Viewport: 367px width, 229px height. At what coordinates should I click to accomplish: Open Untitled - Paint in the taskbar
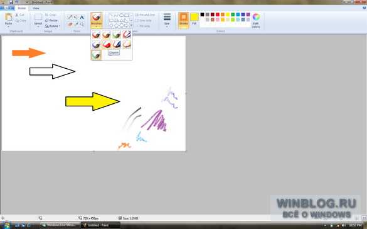(100, 225)
